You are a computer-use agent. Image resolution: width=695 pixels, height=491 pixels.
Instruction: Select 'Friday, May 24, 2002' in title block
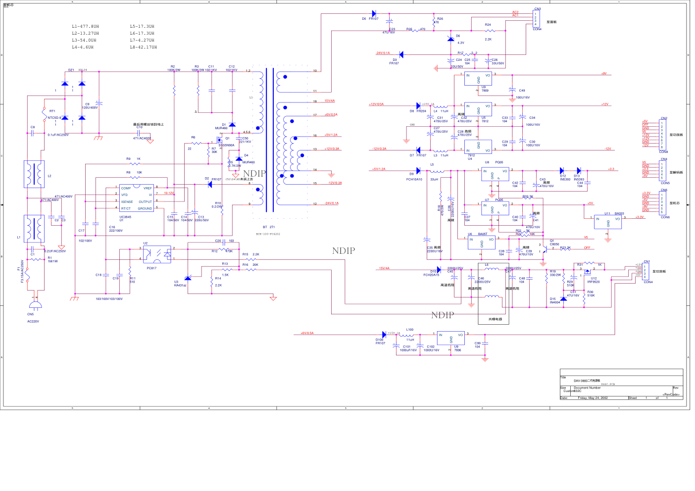[x=593, y=397]
